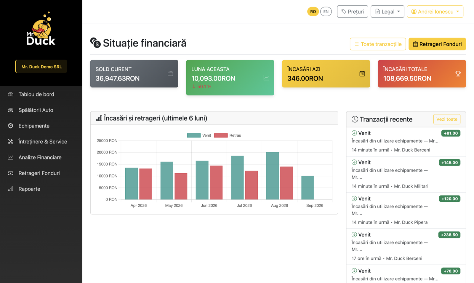Click the +120.00 amount badge

(450, 199)
